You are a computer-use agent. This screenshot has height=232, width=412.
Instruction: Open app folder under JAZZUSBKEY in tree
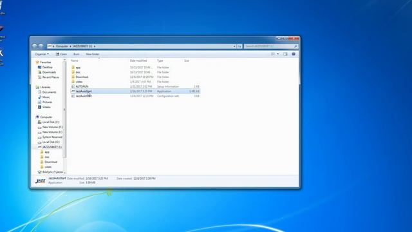coord(47,152)
